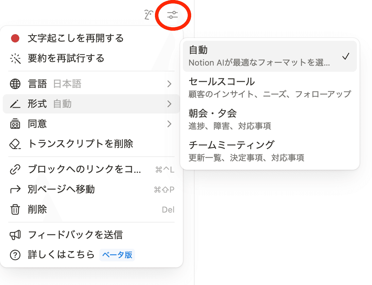The image size is (372, 285).
Task: Open 詳しくはこちら help link
Action: [x=61, y=255]
